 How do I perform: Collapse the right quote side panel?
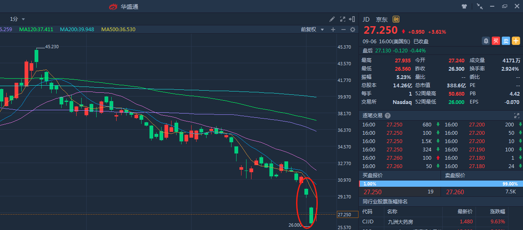pos(352,19)
